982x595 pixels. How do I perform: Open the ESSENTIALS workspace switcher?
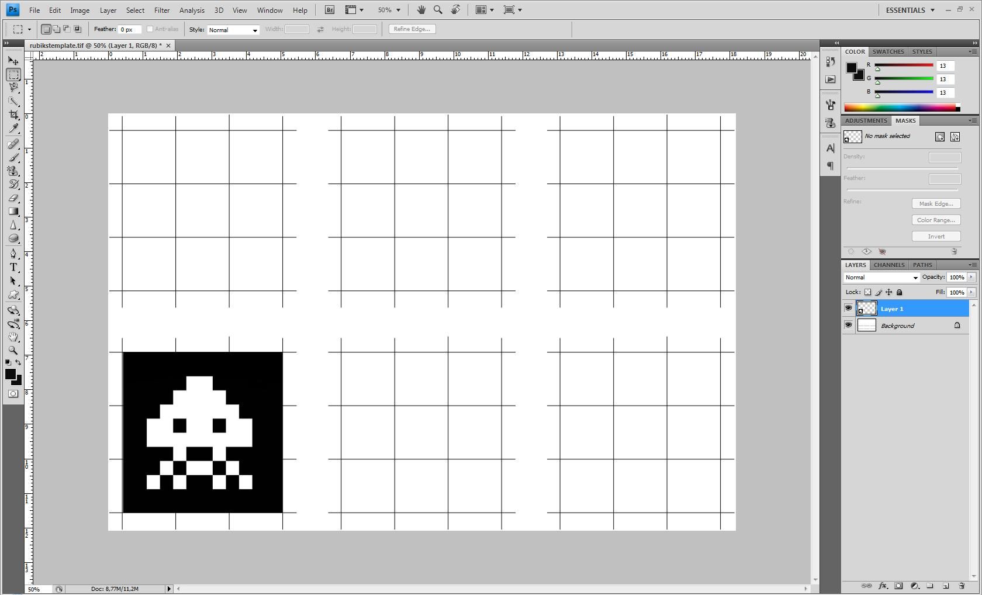click(910, 10)
